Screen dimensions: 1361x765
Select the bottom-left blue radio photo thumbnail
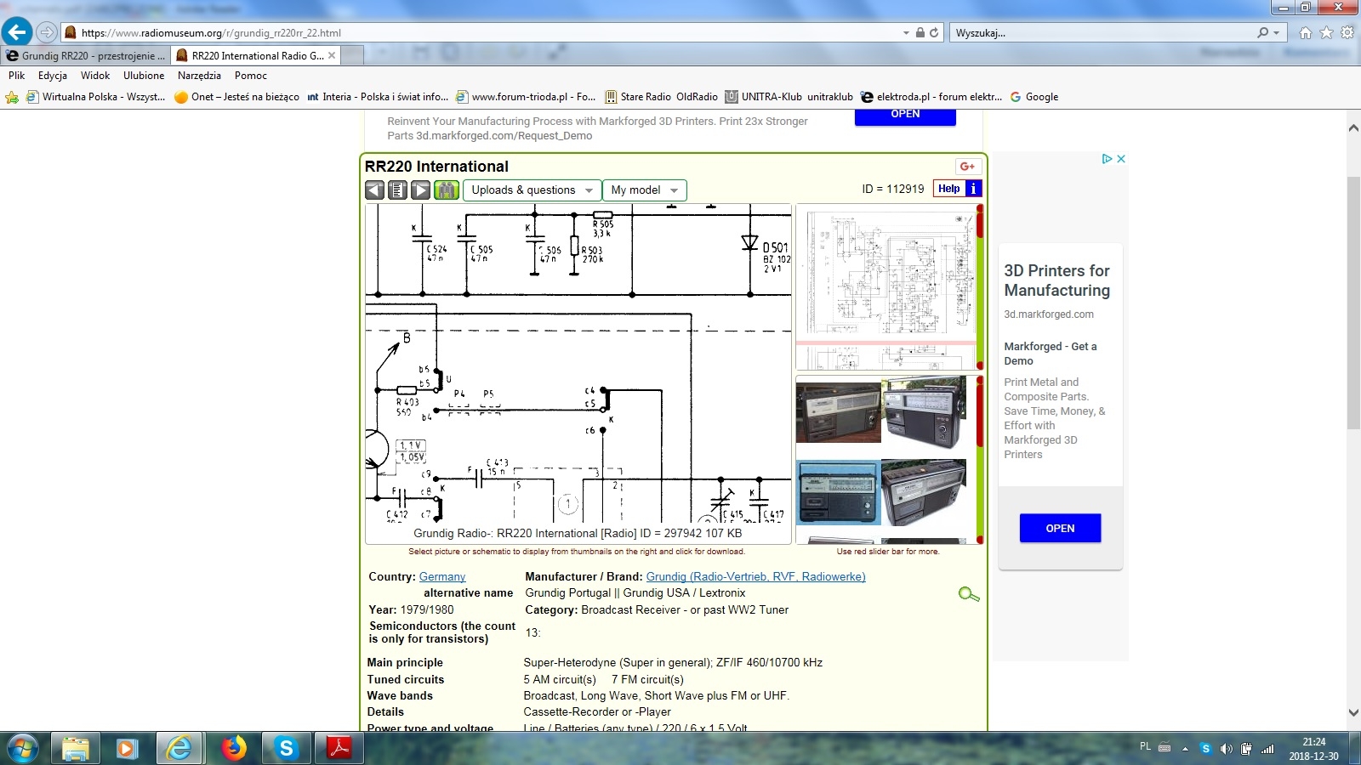838,493
